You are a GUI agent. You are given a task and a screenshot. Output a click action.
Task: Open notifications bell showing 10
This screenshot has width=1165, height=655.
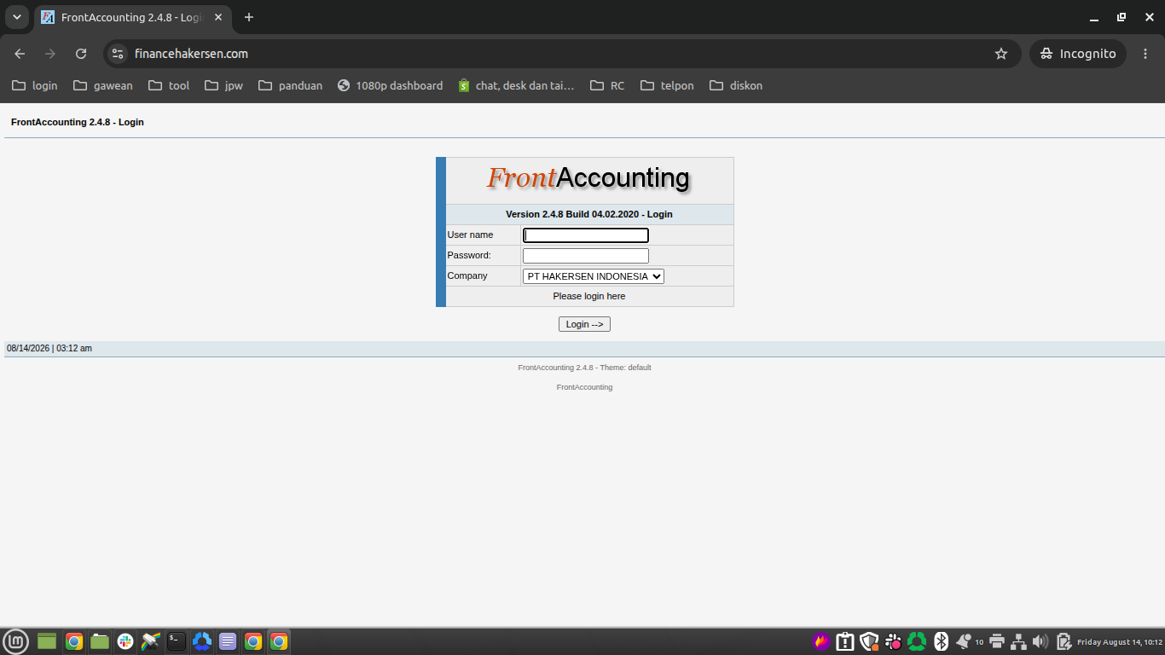[x=969, y=641]
